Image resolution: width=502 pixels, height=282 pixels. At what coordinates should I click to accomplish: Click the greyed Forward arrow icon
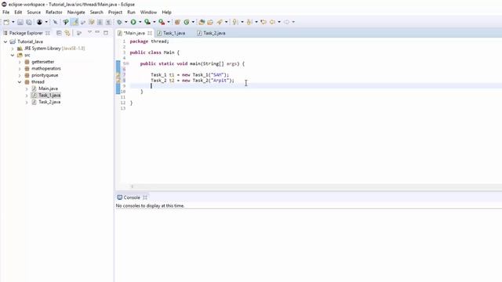point(286,22)
